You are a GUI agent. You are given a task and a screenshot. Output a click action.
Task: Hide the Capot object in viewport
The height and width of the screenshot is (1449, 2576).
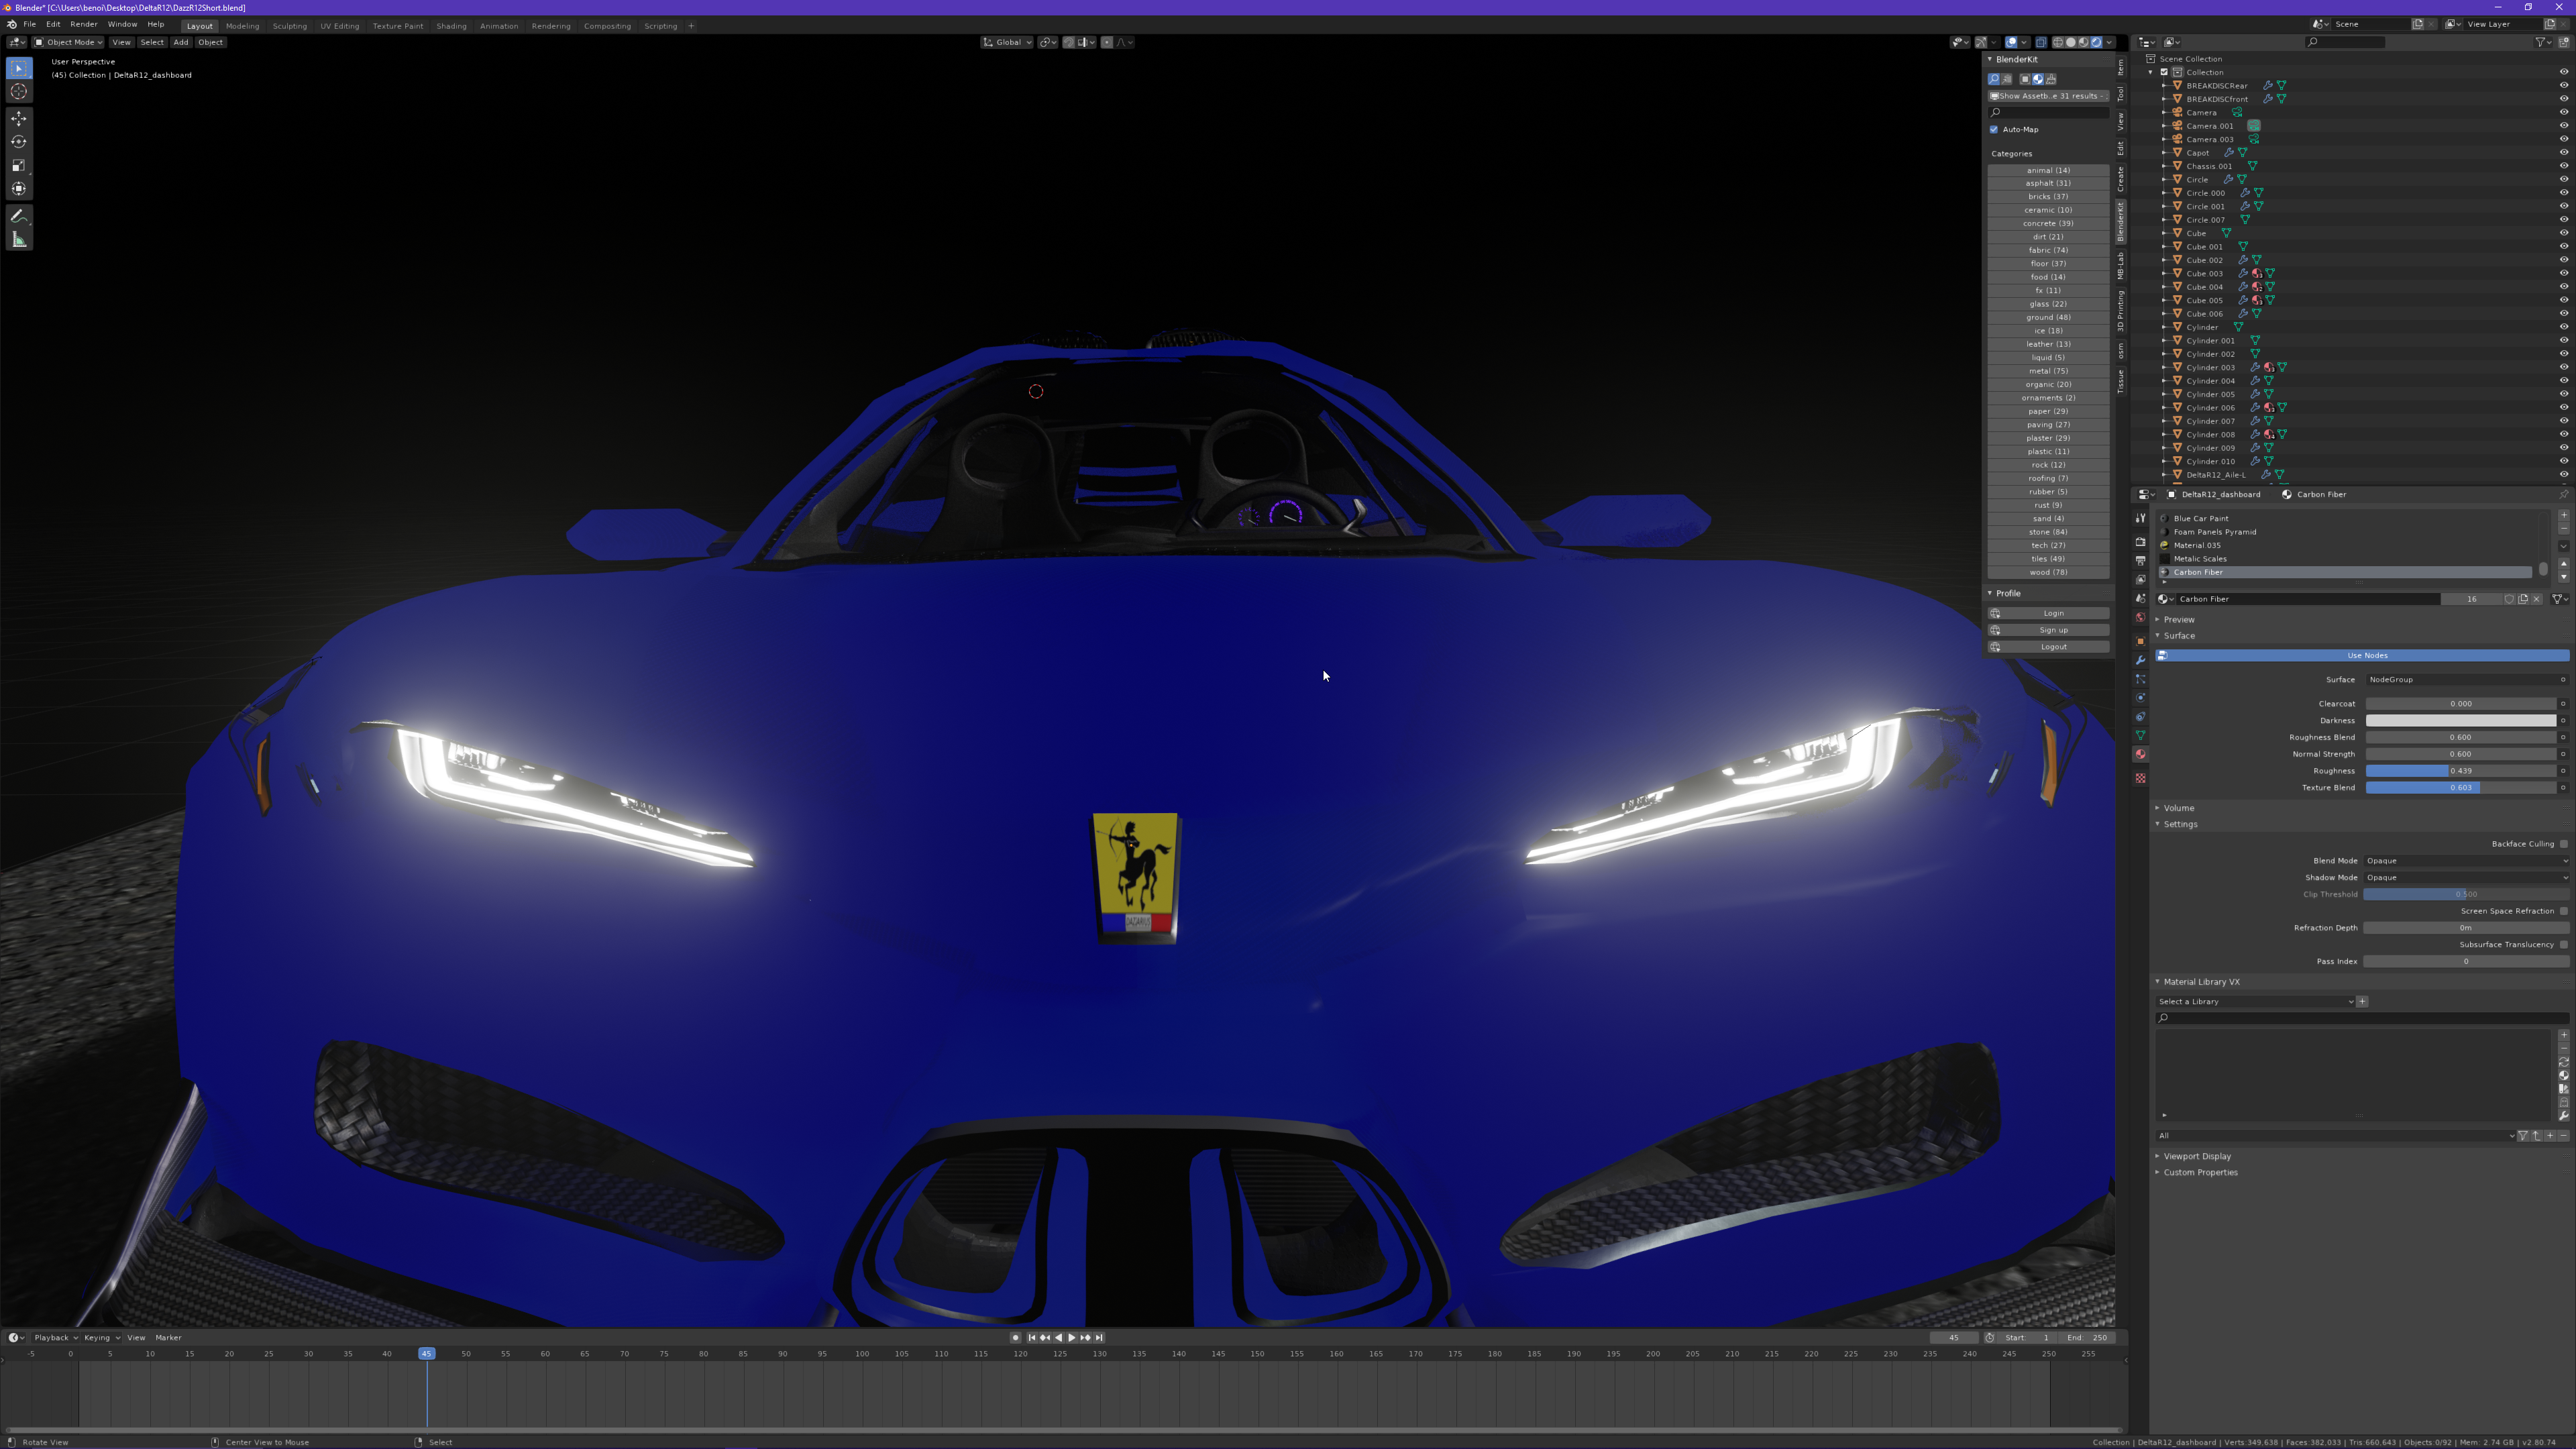click(2564, 152)
